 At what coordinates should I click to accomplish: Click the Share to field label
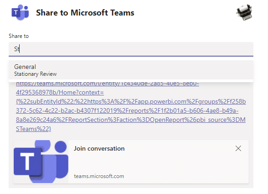click(19, 36)
